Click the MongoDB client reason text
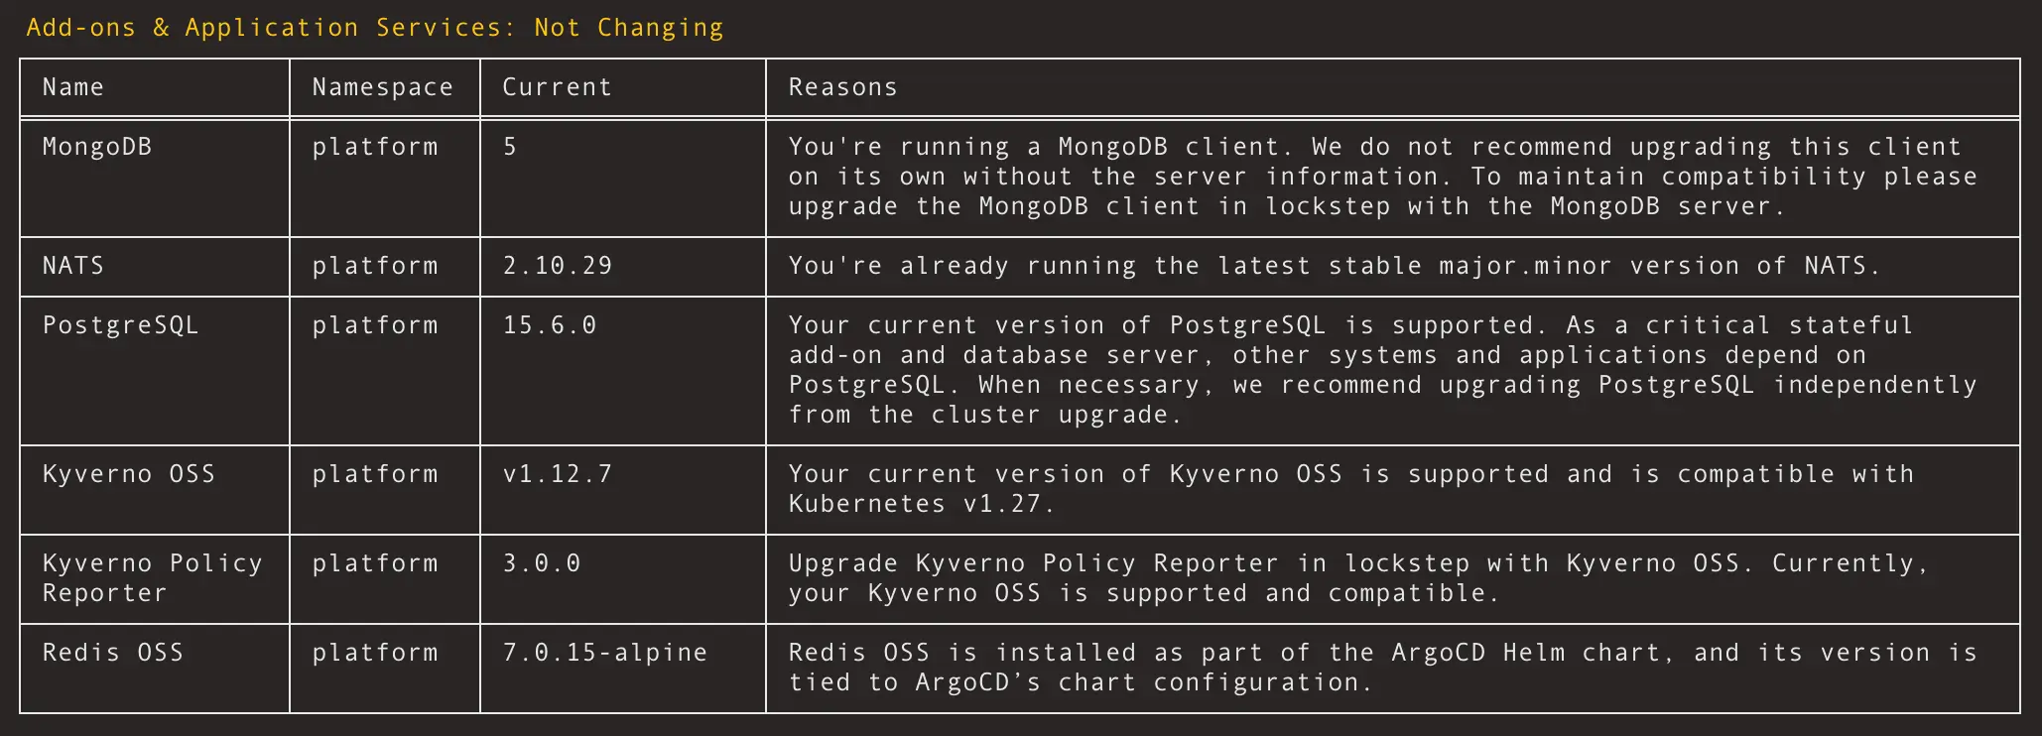Screen dimensions: 2042x736 point(1383,177)
